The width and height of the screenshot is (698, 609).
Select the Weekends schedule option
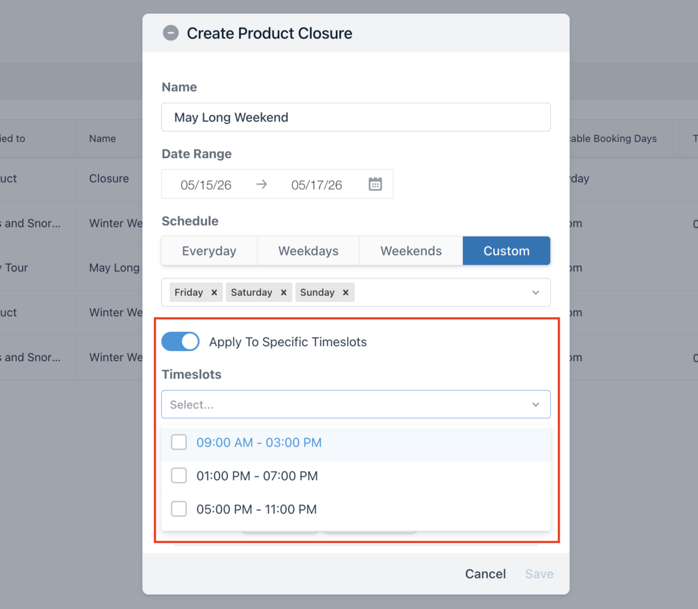coord(411,251)
